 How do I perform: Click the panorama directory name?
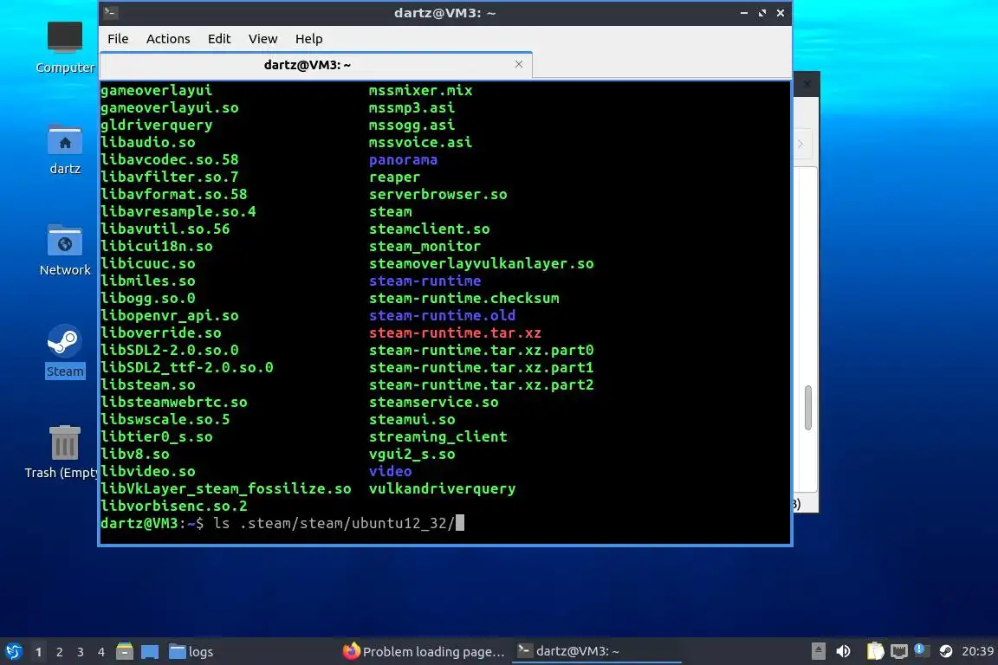click(x=403, y=159)
